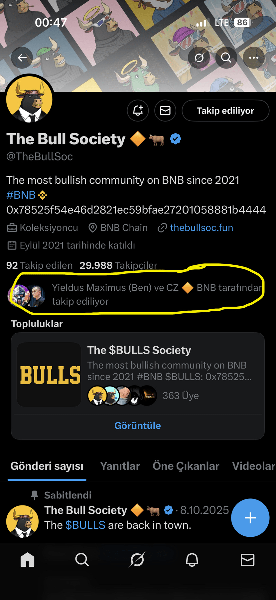The height and width of the screenshot is (600, 276).
Task: Tap the profile search magnifier icon
Action: pos(226,58)
